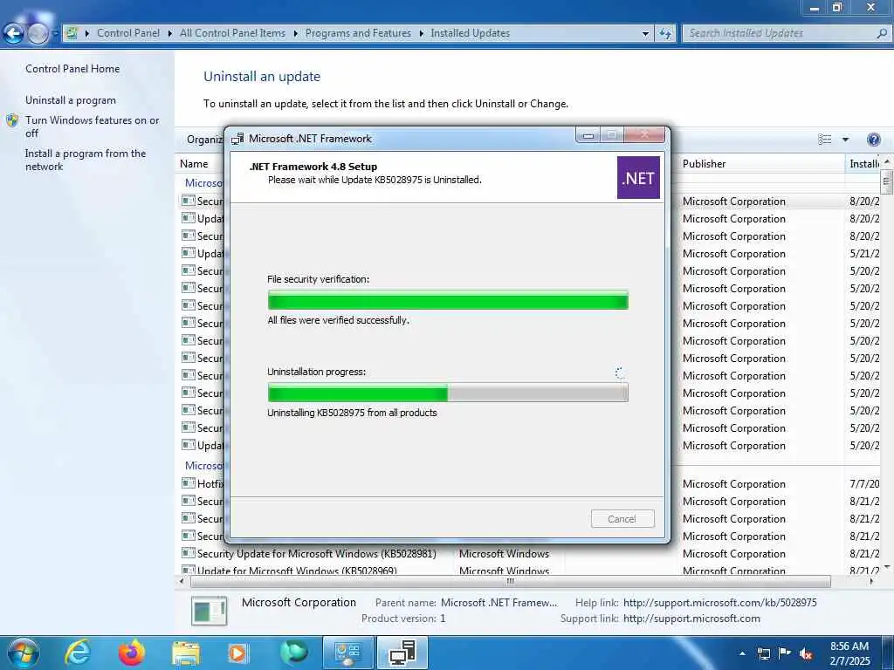Open the view options dropdown arrow
This screenshot has width=894, height=670.
(845, 140)
